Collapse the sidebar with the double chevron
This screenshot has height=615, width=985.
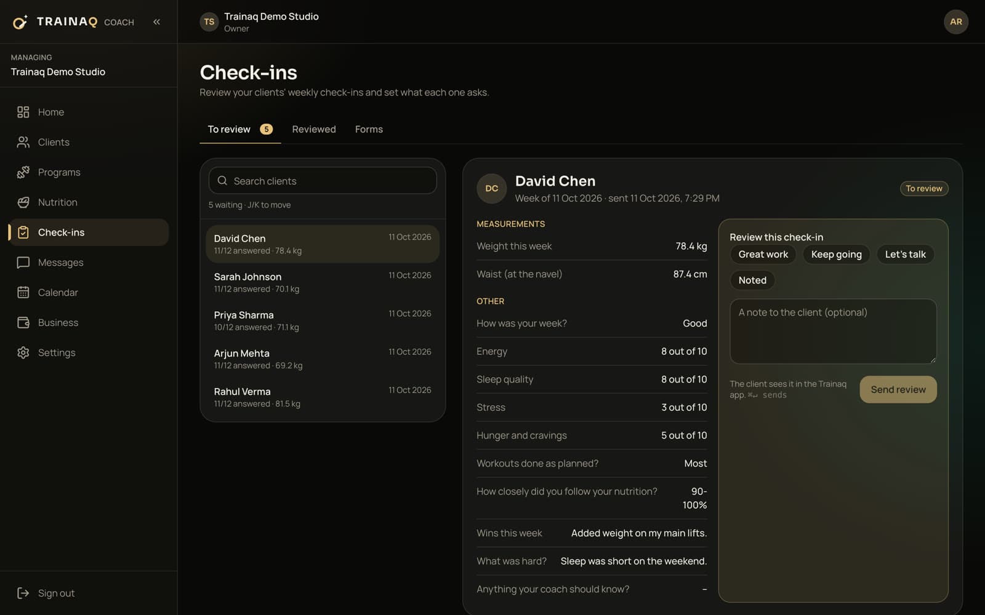[x=156, y=22]
